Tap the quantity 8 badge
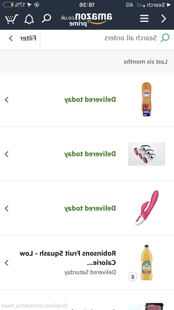The height and width of the screenshot is (310, 174). [x=133, y=277]
